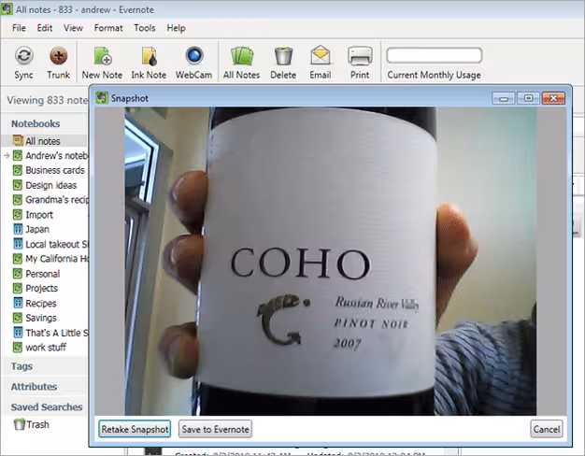This screenshot has height=456, width=585.
Task: Open the Trunk icon
Action: pos(59,56)
